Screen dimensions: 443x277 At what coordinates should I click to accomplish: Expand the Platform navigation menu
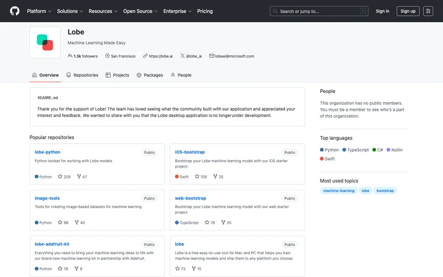39,11
